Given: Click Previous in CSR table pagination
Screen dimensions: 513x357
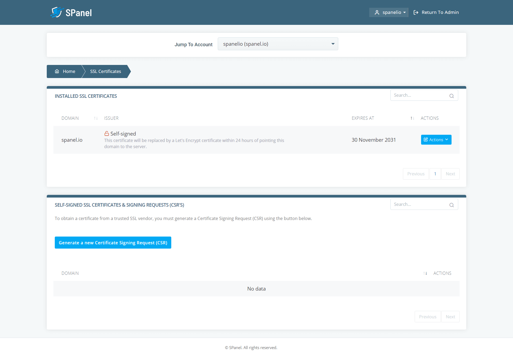Looking at the screenshot, I should (x=428, y=317).
